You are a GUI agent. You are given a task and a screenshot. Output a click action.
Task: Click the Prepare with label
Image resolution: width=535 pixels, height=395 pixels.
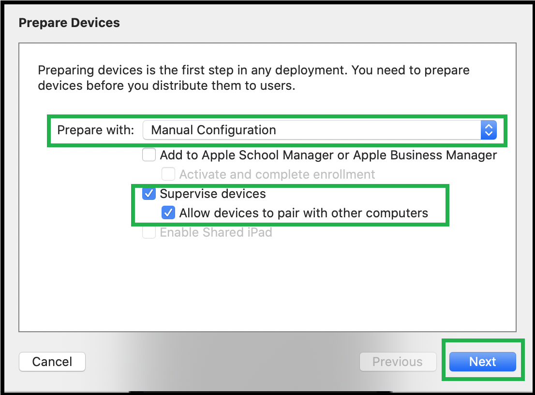[x=94, y=130]
